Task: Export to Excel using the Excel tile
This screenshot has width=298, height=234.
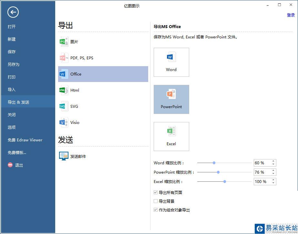Action: pyautogui.click(x=171, y=137)
